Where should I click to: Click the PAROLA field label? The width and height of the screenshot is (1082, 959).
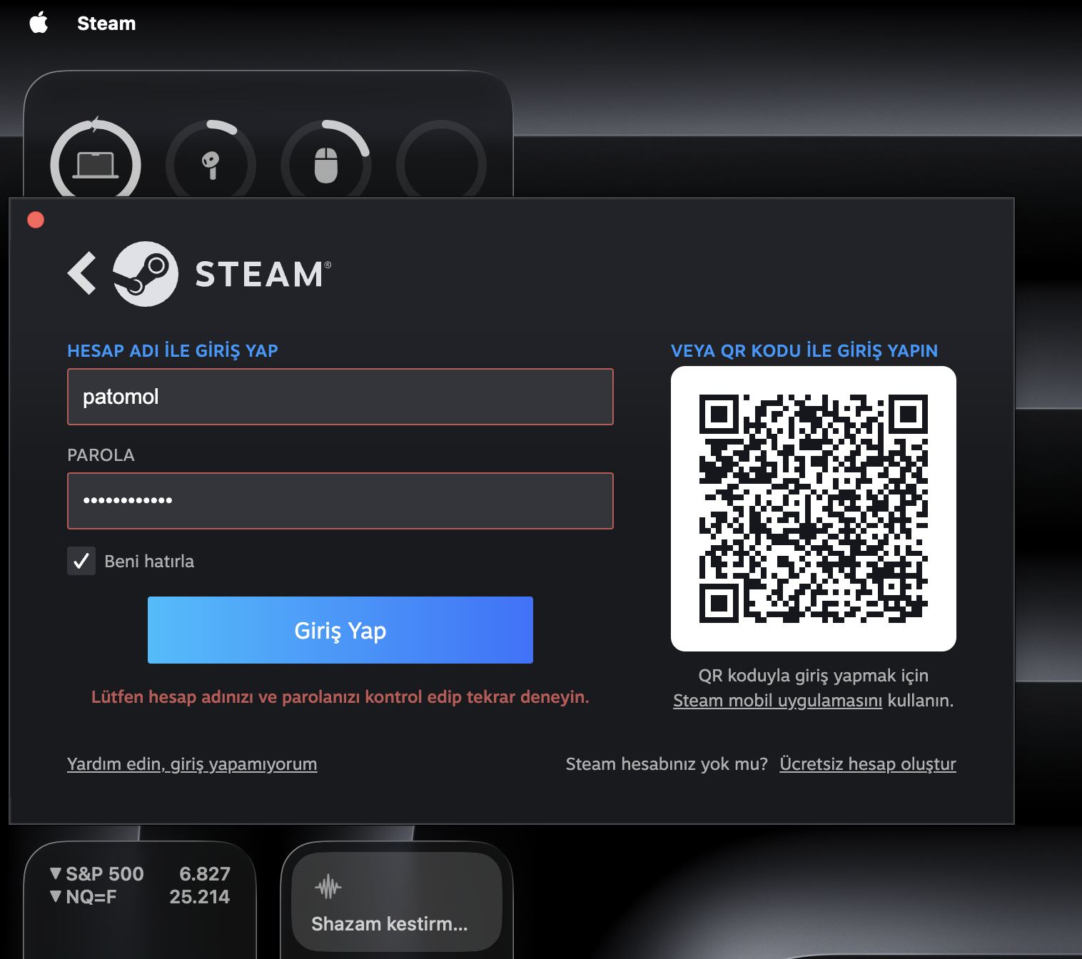101,455
